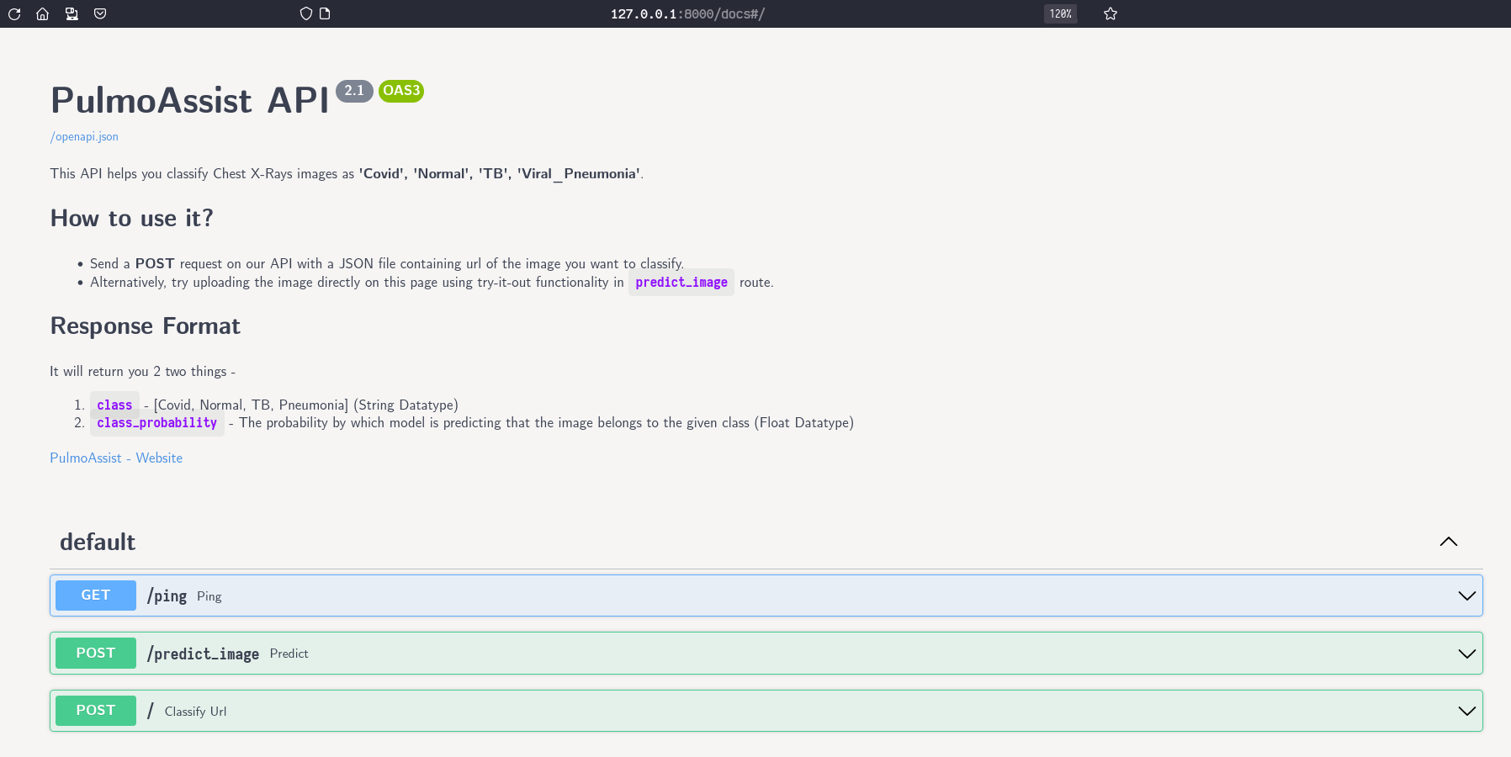The height and width of the screenshot is (757, 1511).
Task: Click the Classify Url summary text
Action: [x=195, y=712]
